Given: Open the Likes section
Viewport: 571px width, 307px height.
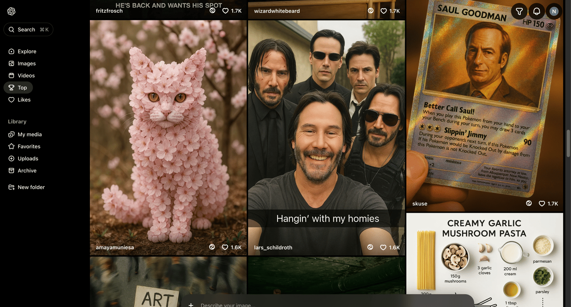Looking at the screenshot, I should tap(19, 100).
